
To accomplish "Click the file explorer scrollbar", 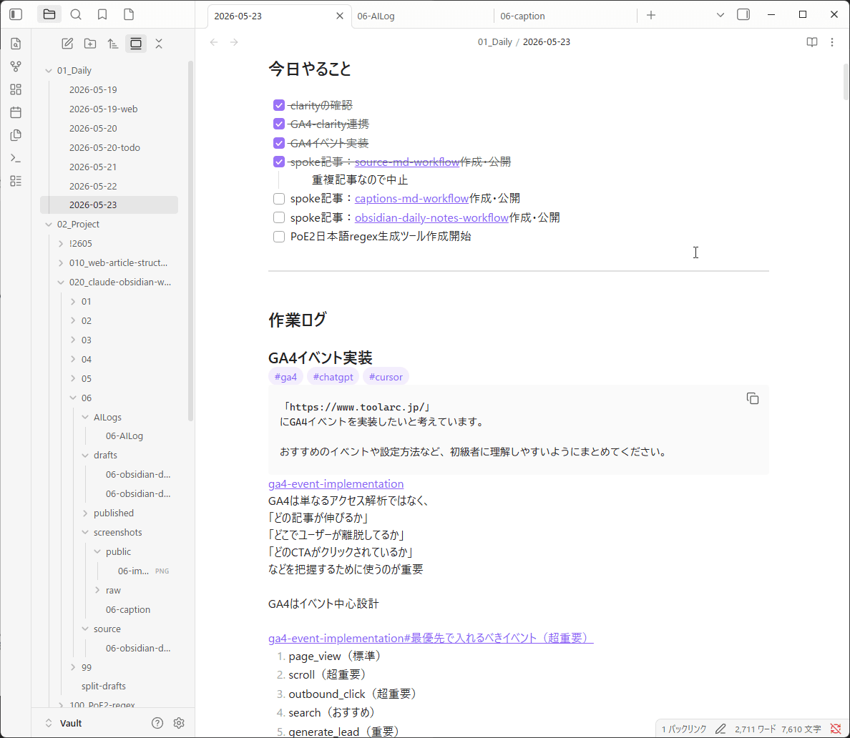I will click(x=190, y=242).
